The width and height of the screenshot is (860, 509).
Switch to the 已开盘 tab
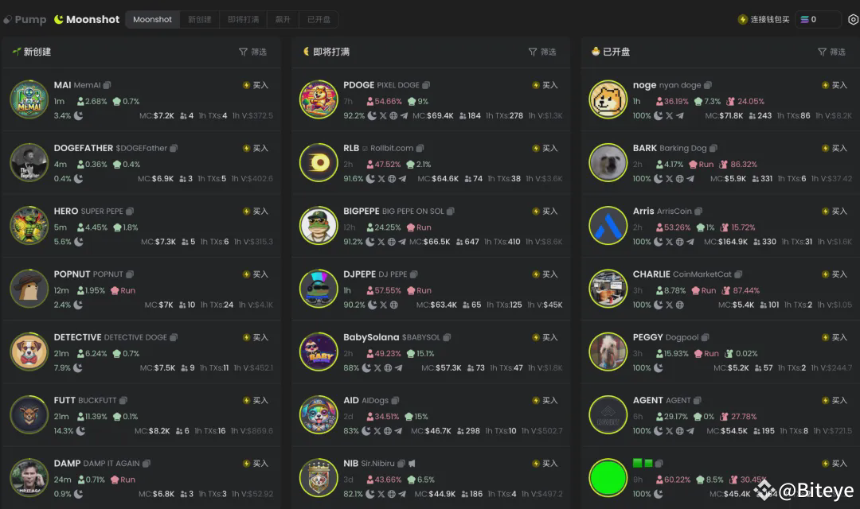pos(319,20)
